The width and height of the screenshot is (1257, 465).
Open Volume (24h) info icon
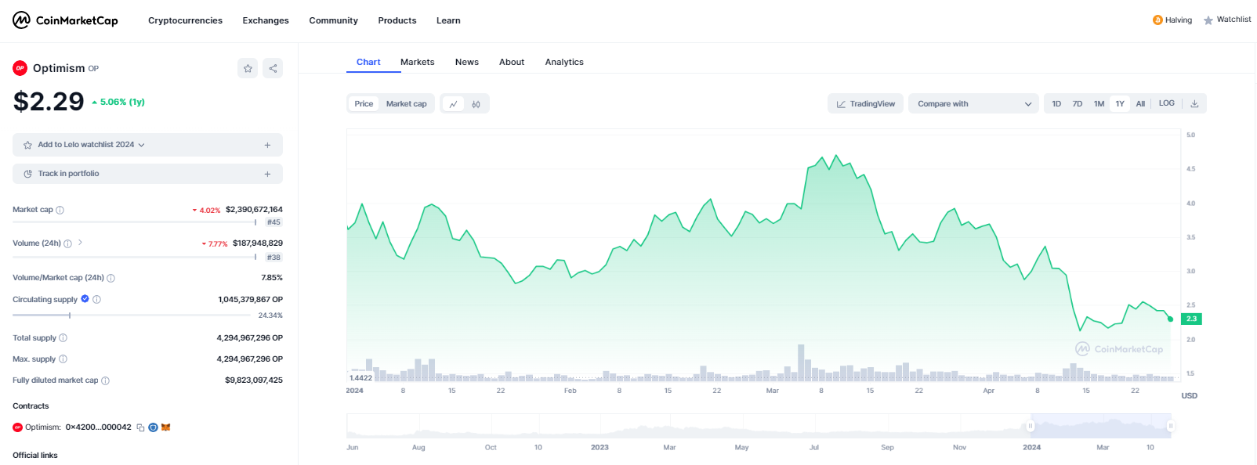pyautogui.click(x=67, y=243)
